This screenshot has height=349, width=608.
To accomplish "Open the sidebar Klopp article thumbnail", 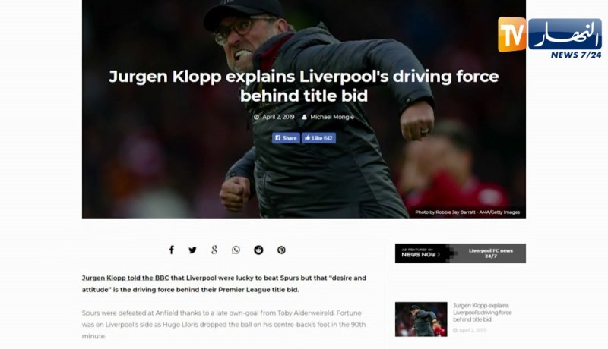I will 421,319.
